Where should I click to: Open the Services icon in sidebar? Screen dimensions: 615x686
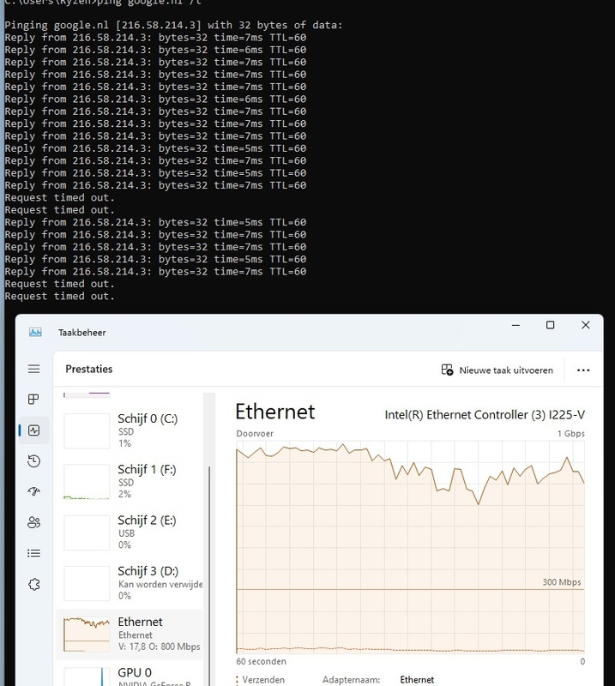pyautogui.click(x=33, y=585)
